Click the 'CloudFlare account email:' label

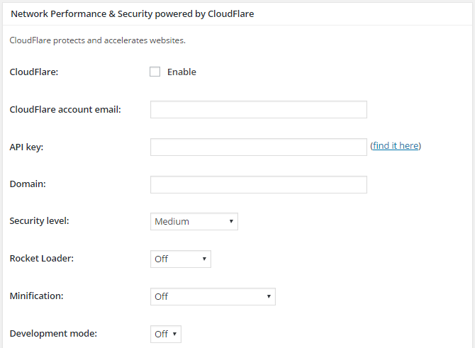(65, 109)
